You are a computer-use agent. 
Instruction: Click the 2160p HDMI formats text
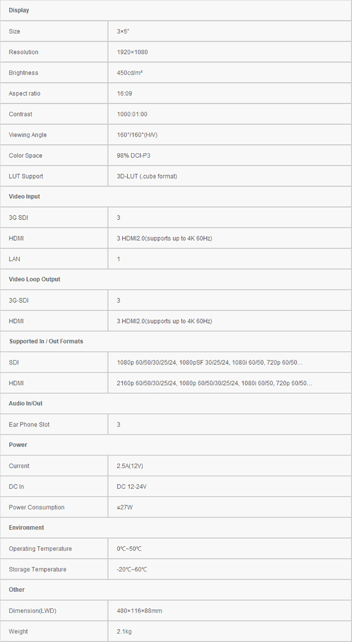click(214, 383)
